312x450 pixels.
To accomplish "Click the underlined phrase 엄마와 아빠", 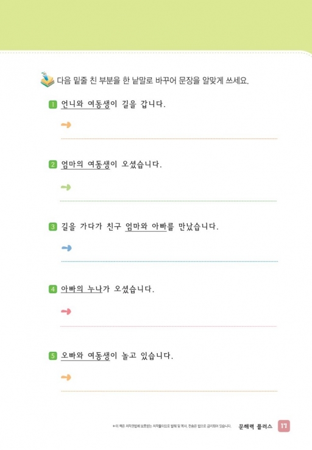I will point(146,227).
